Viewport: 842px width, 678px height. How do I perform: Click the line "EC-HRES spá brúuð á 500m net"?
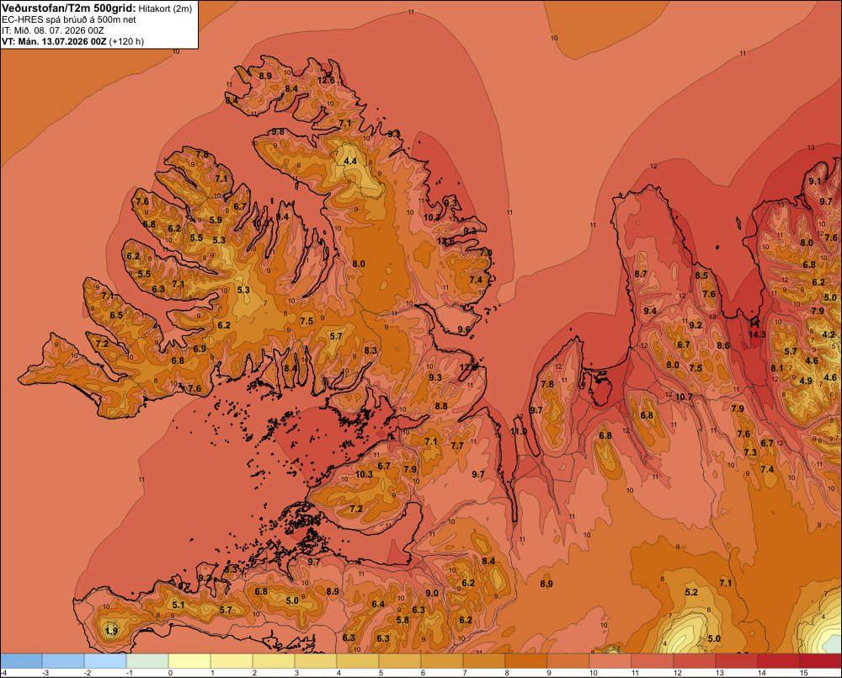69,19
